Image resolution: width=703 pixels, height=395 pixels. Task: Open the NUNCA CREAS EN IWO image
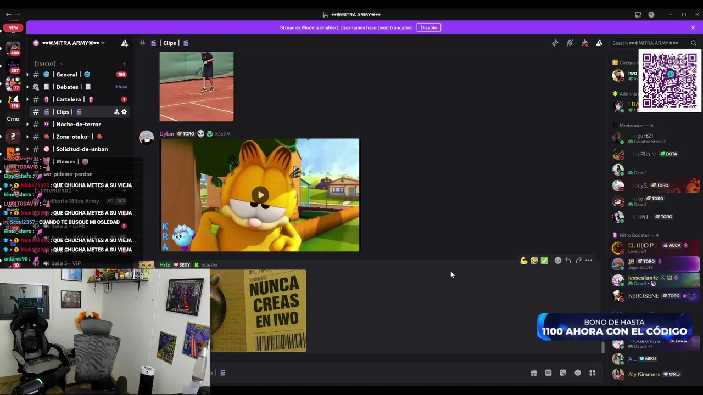[x=258, y=311]
